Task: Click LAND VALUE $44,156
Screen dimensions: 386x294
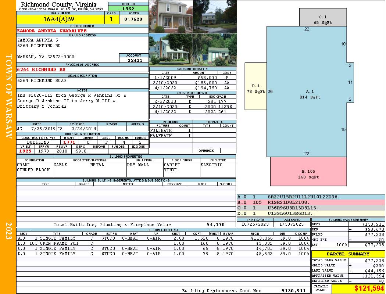Action: point(374,270)
